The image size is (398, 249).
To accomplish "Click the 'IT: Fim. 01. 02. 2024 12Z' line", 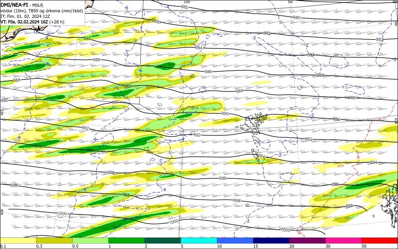I will (25, 16).
